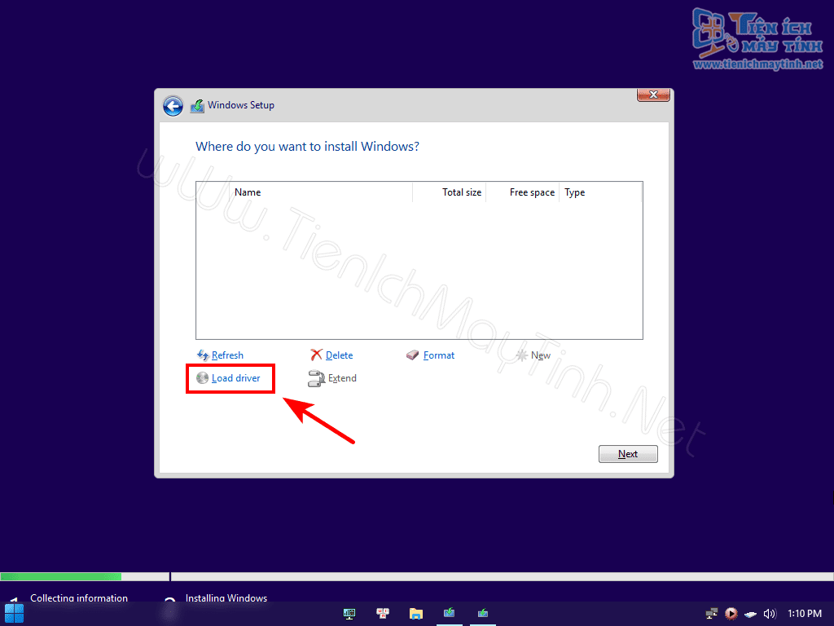Viewport: 834px width, 626px height.
Task: Click the Next button
Action: 628,454
